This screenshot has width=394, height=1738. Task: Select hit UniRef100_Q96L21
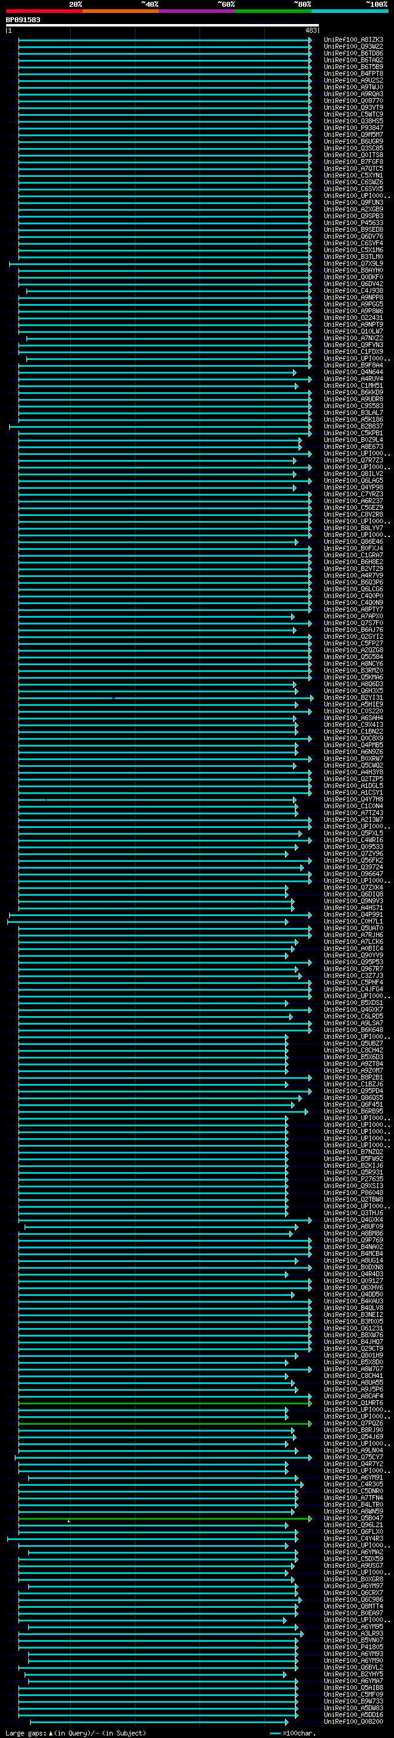click(353, 1526)
